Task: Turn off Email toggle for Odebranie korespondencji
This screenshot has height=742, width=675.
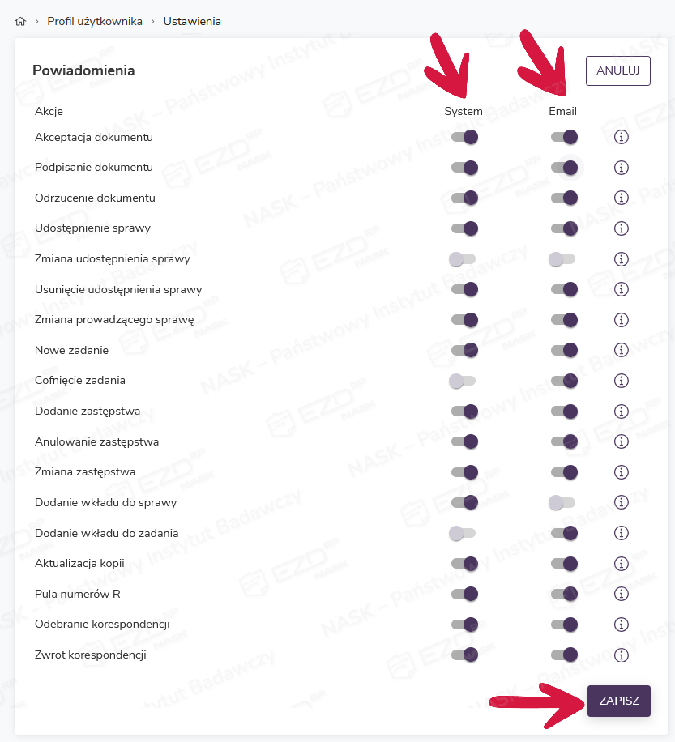Action: pos(564,625)
